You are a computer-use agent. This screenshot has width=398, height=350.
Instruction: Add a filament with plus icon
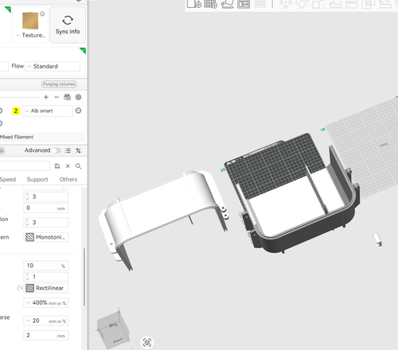click(x=46, y=97)
